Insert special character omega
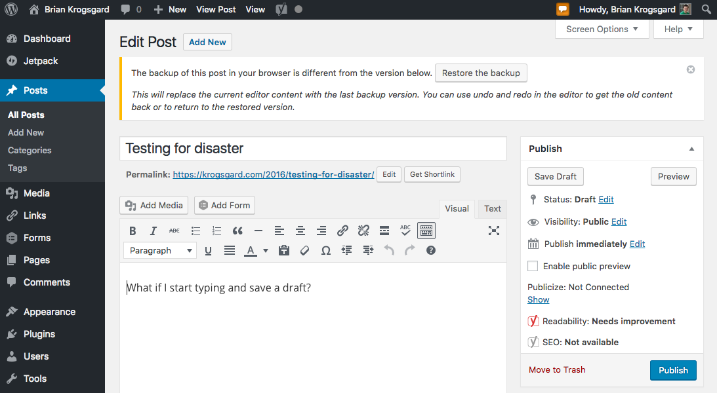This screenshot has height=393, width=717. pos(326,251)
